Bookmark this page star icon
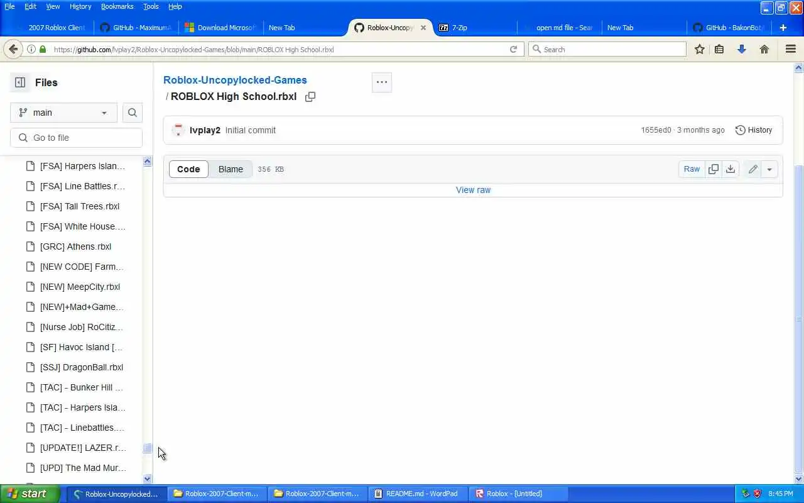The width and height of the screenshot is (804, 503). pos(700,49)
